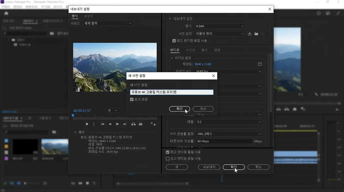The width and height of the screenshot is (344, 192).
Task: Jump to the out point in preview
Action: click(x=125, y=124)
